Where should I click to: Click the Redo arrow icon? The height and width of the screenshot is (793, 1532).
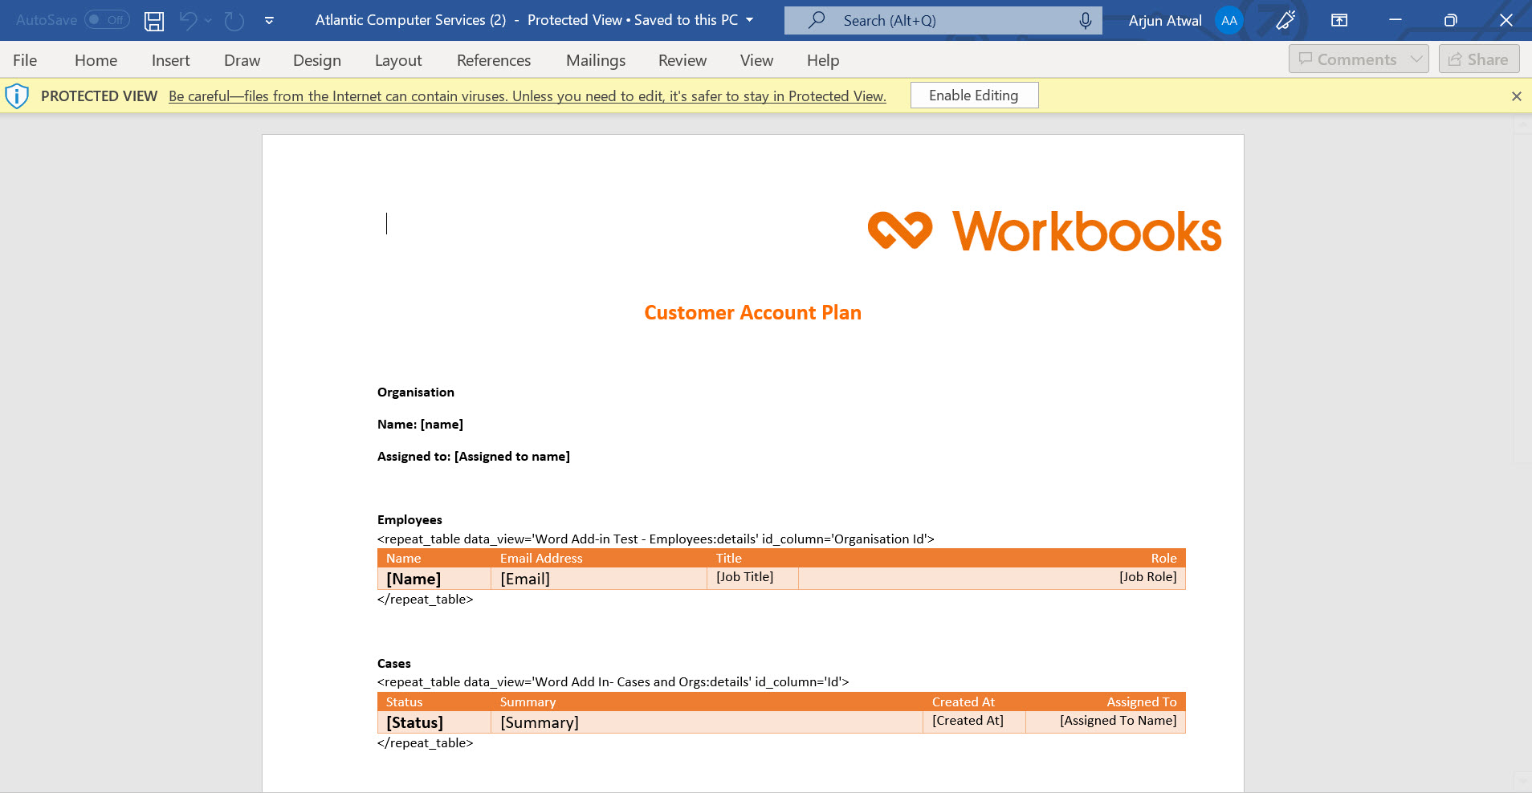(x=234, y=21)
